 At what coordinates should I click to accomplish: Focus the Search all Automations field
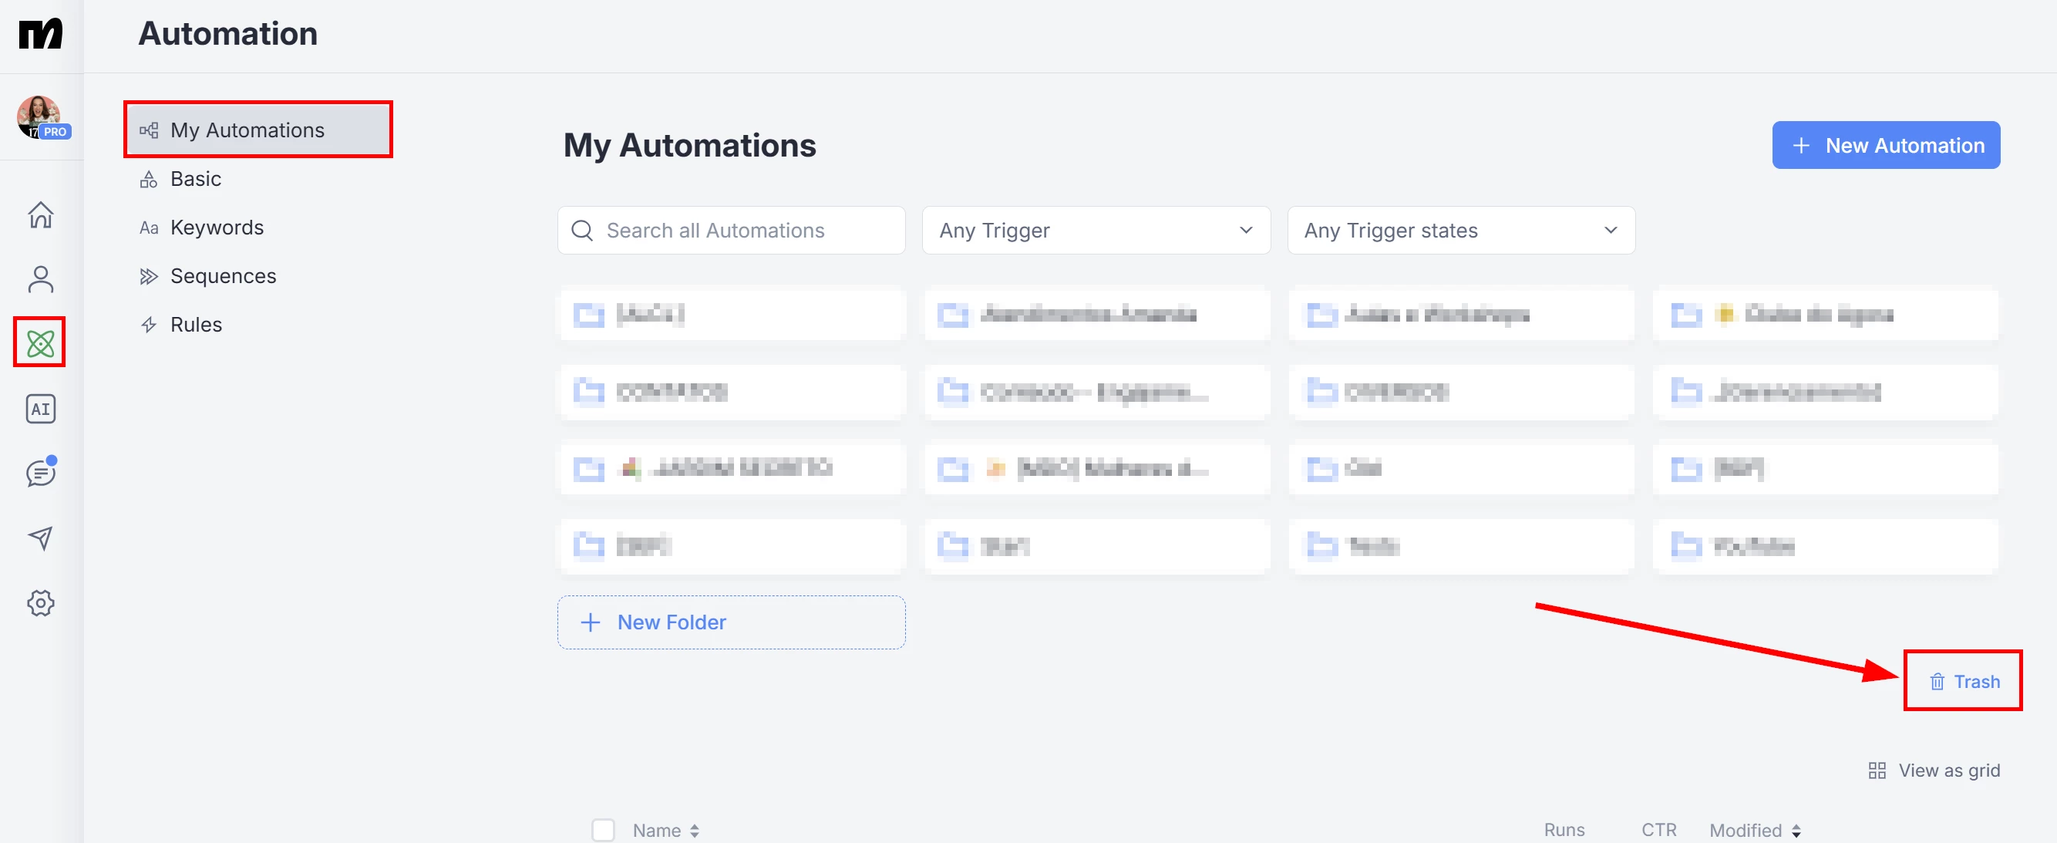tap(731, 230)
